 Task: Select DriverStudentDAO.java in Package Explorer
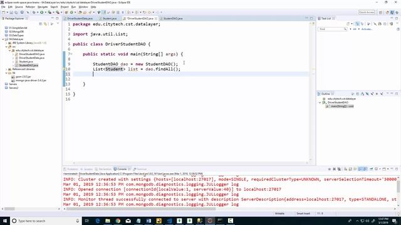(x=32, y=54)
